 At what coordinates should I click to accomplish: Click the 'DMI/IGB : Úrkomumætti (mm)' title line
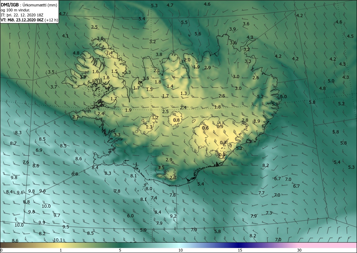tap(29, 5)
